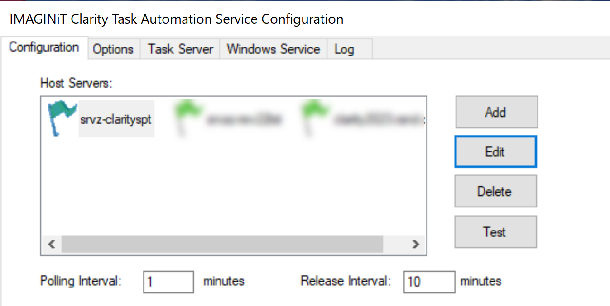
Task: Switch to the Configuration tab
Action: click(44, 47)
